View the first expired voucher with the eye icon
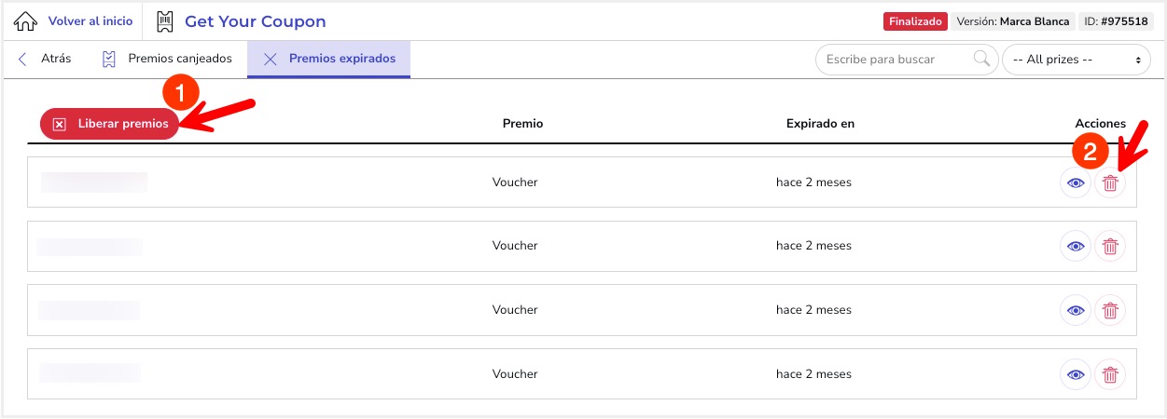The width and height of the screenshot is (1167, 419). point(1076,182)
